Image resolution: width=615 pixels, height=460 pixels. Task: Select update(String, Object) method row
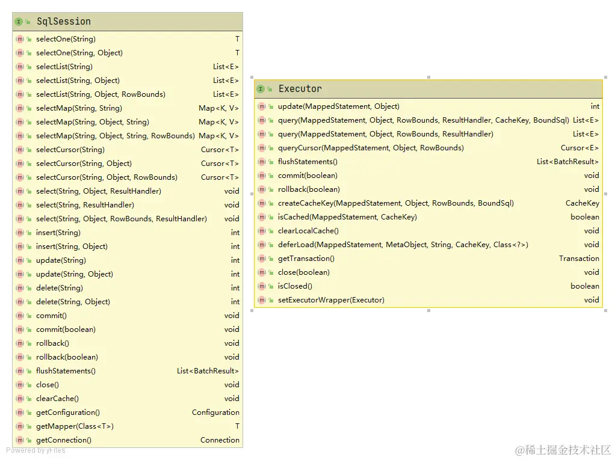(x=128, y=274)
